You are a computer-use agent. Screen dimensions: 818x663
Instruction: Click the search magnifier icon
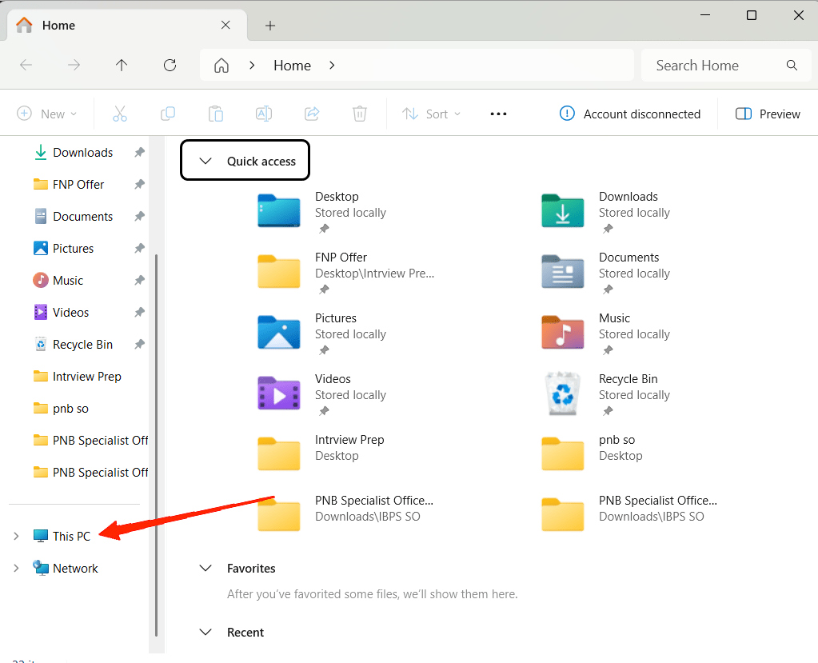792,66
